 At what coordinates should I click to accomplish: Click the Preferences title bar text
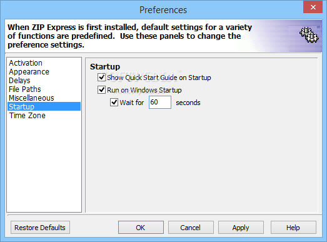163,10
